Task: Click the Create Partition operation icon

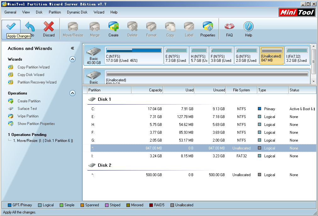Action: point(11,101)
